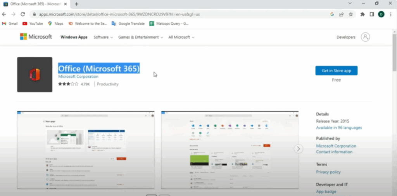The height and width of the screenshot is (196, 397).
Task: Open Microsoft Corporation under Published by
Action: [336, 146]
